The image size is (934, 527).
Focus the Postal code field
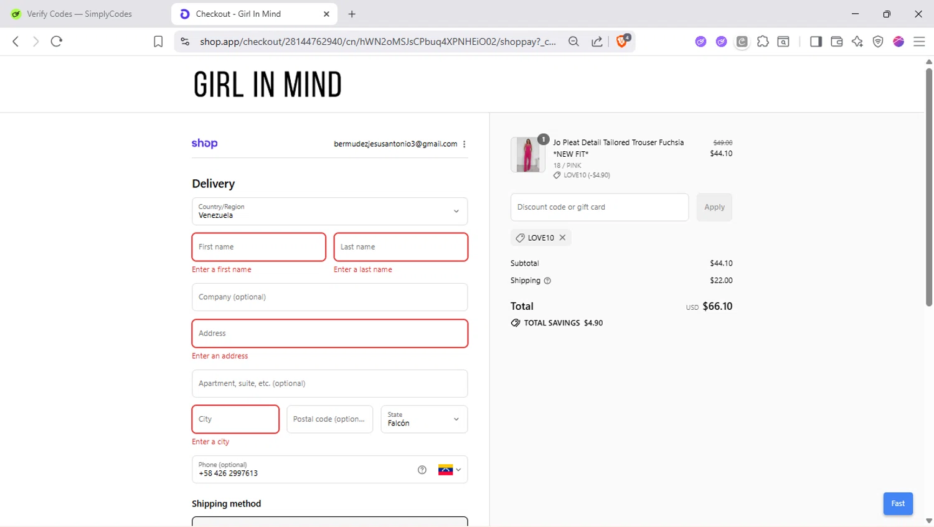329,419
